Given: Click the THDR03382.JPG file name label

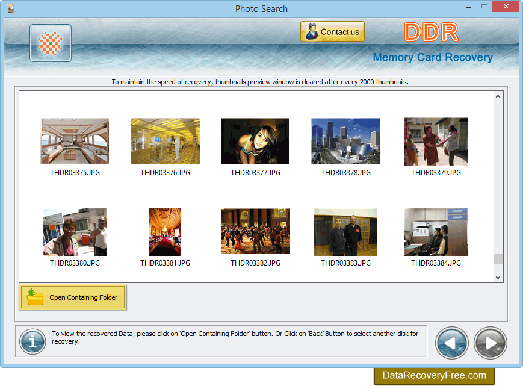Looking at the screenshot, I should pos(256,263).
